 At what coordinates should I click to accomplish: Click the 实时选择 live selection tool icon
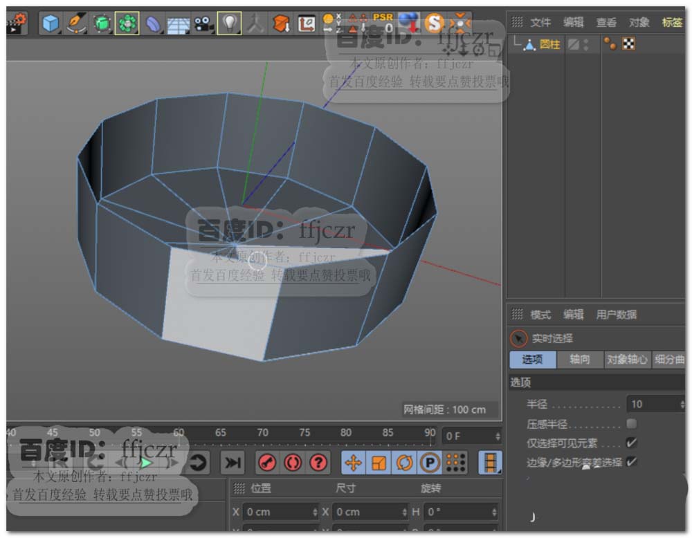(518, 338)
